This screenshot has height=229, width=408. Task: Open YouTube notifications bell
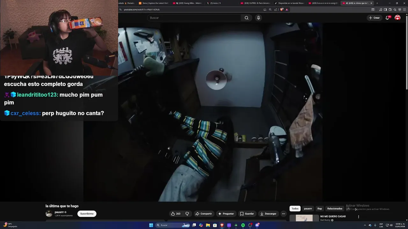click(x=387, y=18)
